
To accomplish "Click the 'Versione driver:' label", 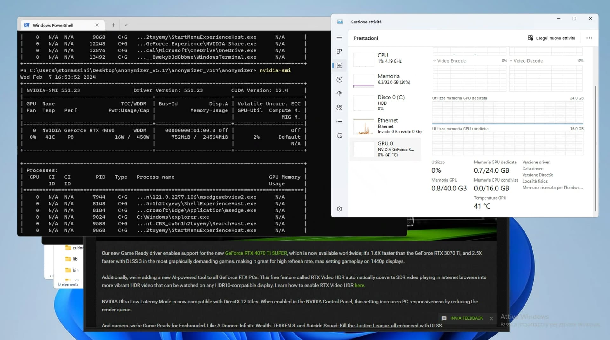I will coord(536,162).
